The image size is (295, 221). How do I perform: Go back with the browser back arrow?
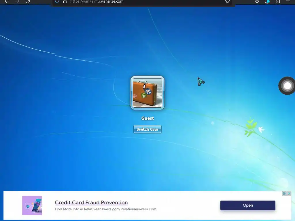7,1
